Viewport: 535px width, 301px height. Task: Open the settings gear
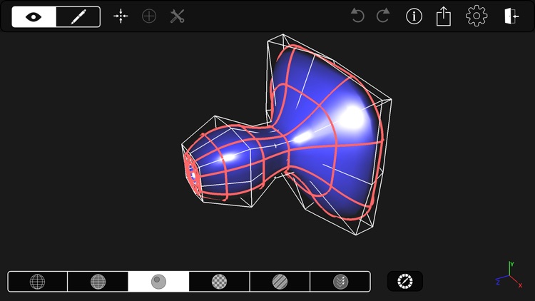coord(477,16)
